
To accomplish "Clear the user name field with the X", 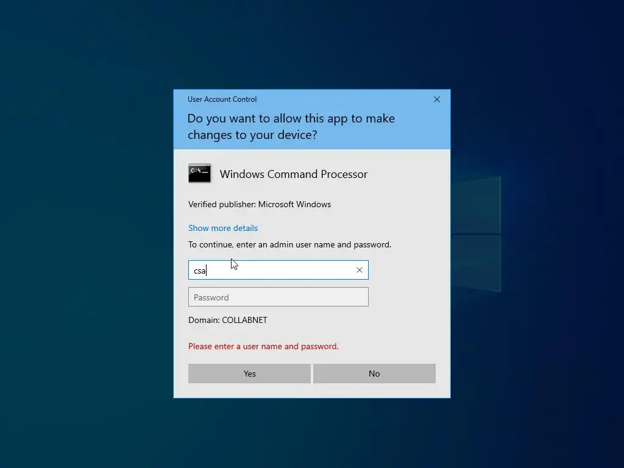I will [x=360, y=270].
